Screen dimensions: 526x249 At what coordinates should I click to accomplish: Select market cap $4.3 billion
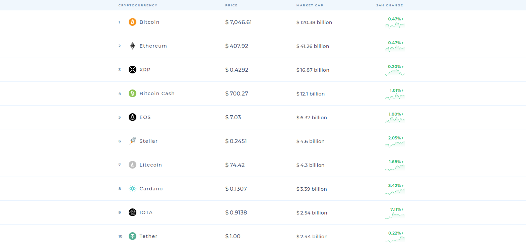click(310, 165)
